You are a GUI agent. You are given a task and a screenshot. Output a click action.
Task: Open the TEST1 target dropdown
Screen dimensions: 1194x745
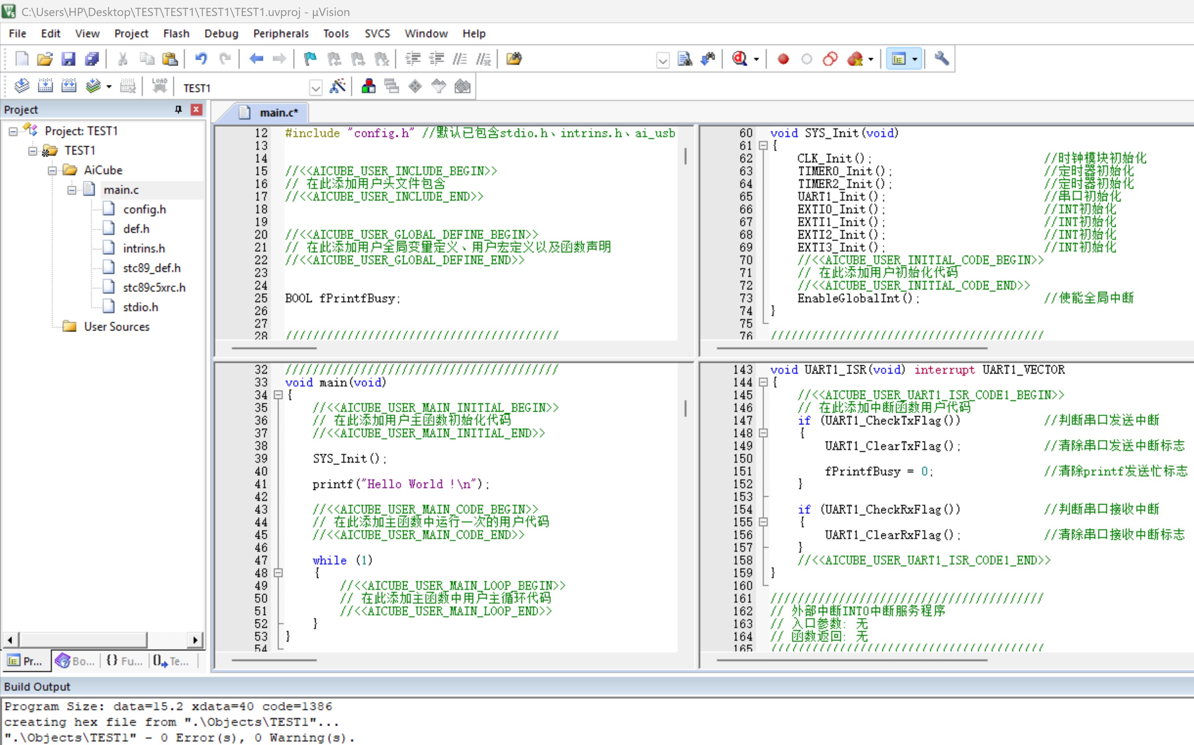tap(315, 88)
